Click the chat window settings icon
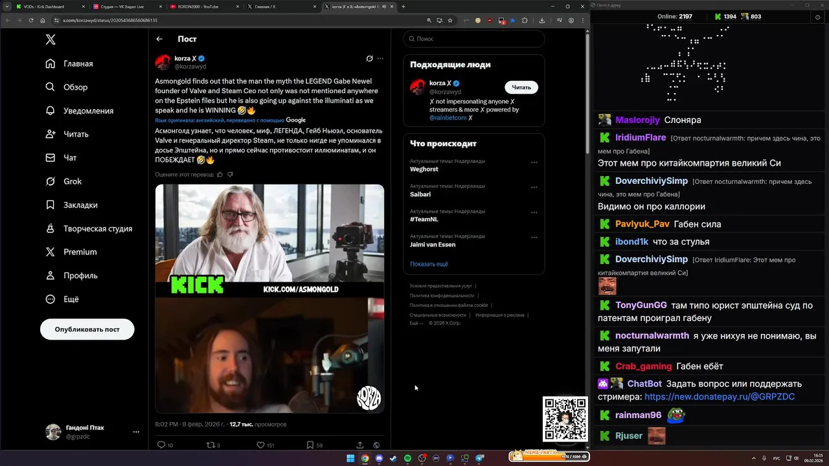The image size is (829, 466). point(817,17)
